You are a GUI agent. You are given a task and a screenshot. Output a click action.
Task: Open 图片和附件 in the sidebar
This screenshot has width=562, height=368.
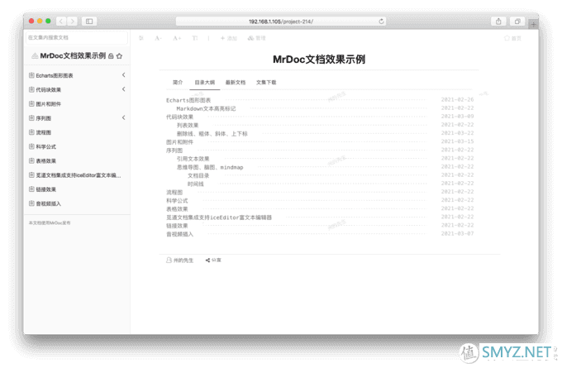(x=48, y=104)
